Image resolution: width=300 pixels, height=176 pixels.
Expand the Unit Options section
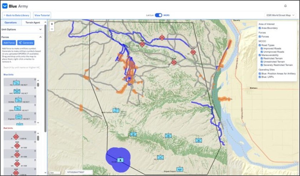click(40, 29)
